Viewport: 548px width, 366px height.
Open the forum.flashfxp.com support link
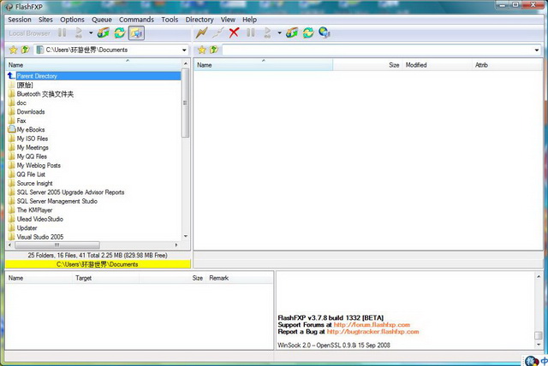(x=372, y=325)
